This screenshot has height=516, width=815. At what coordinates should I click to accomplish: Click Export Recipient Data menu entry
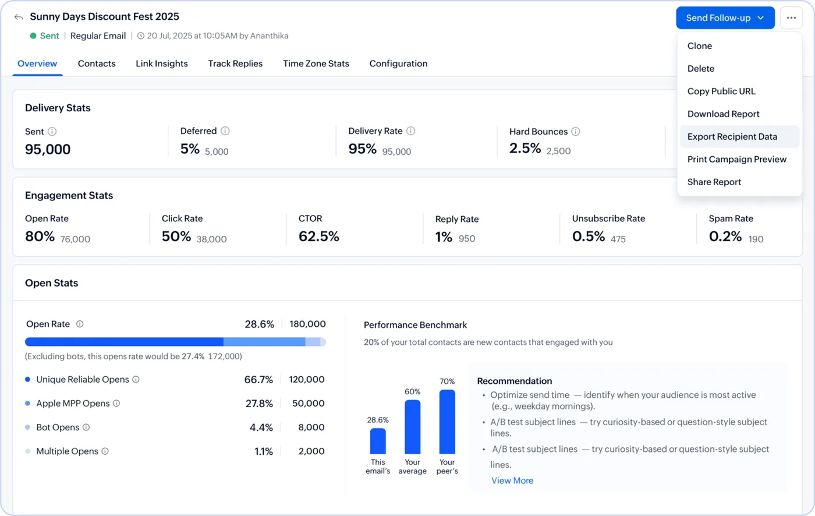pos(739,137)
